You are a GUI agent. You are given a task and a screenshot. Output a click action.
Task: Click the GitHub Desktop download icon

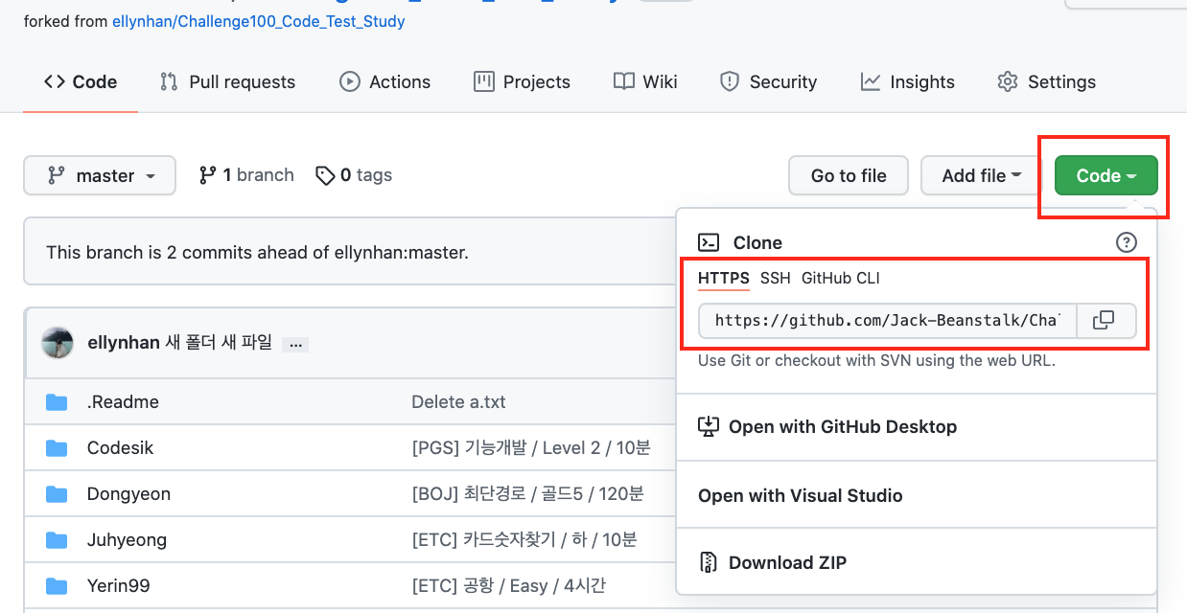point(709,426)
